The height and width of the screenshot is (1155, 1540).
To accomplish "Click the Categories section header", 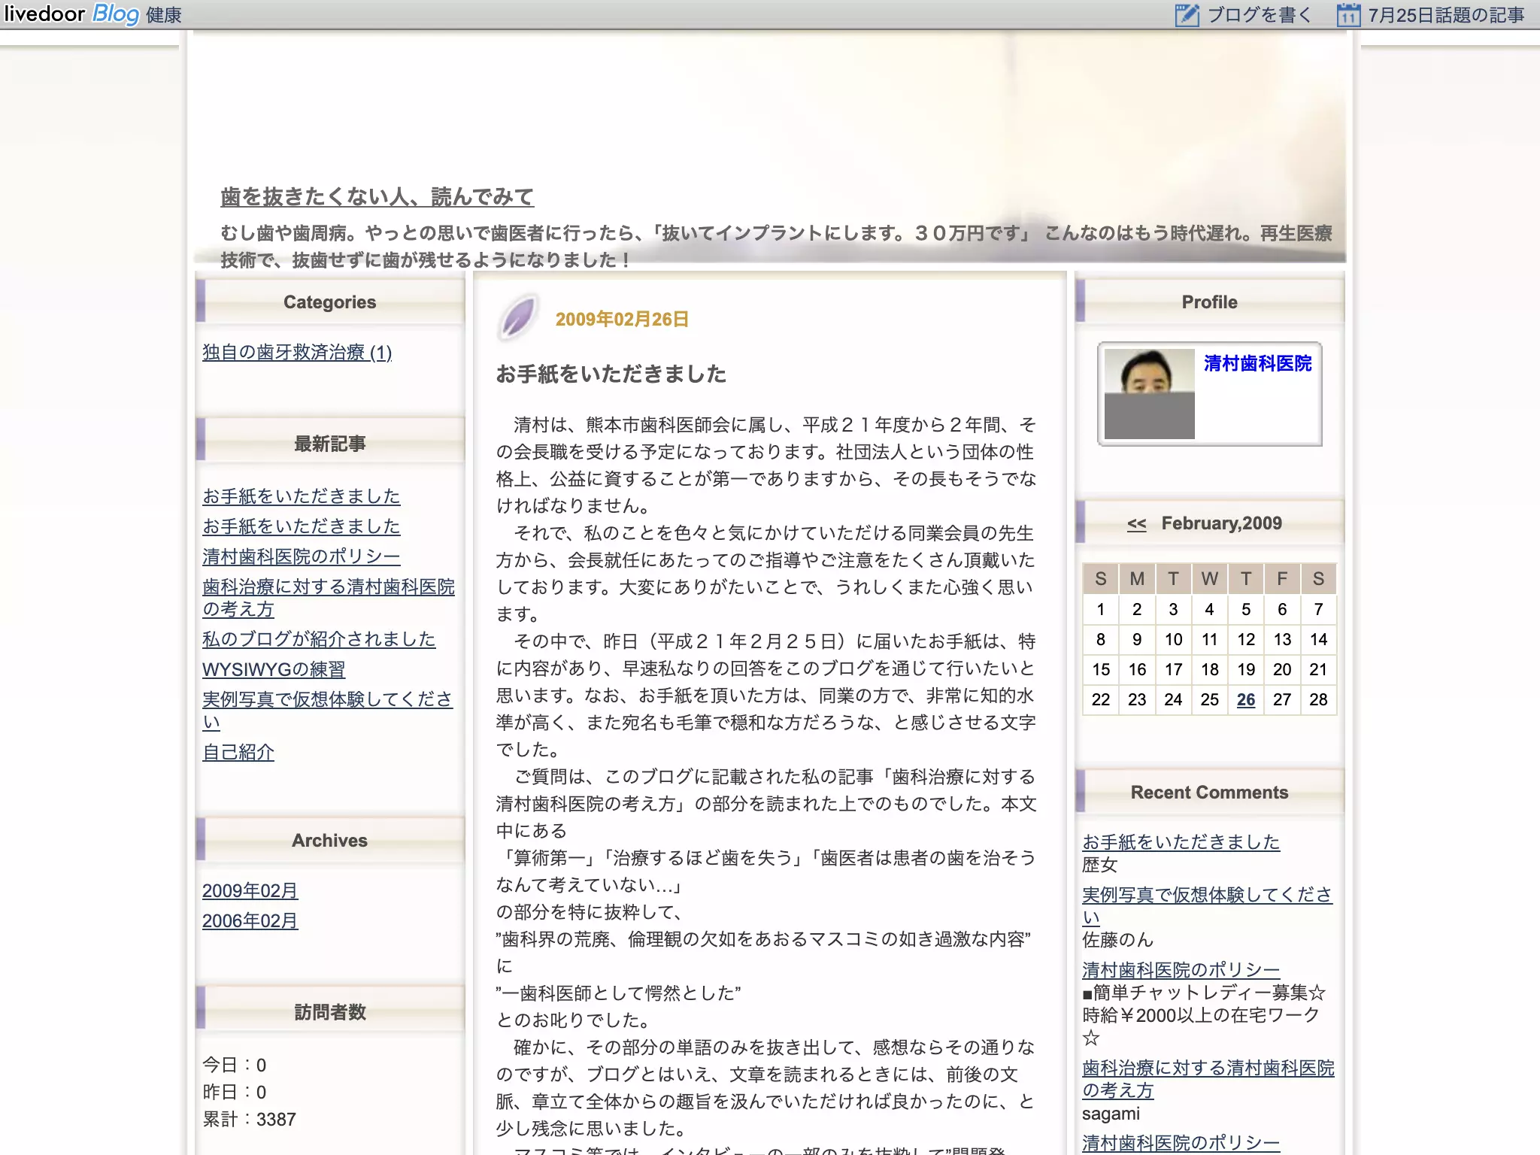I will click(x=329, y=302).
